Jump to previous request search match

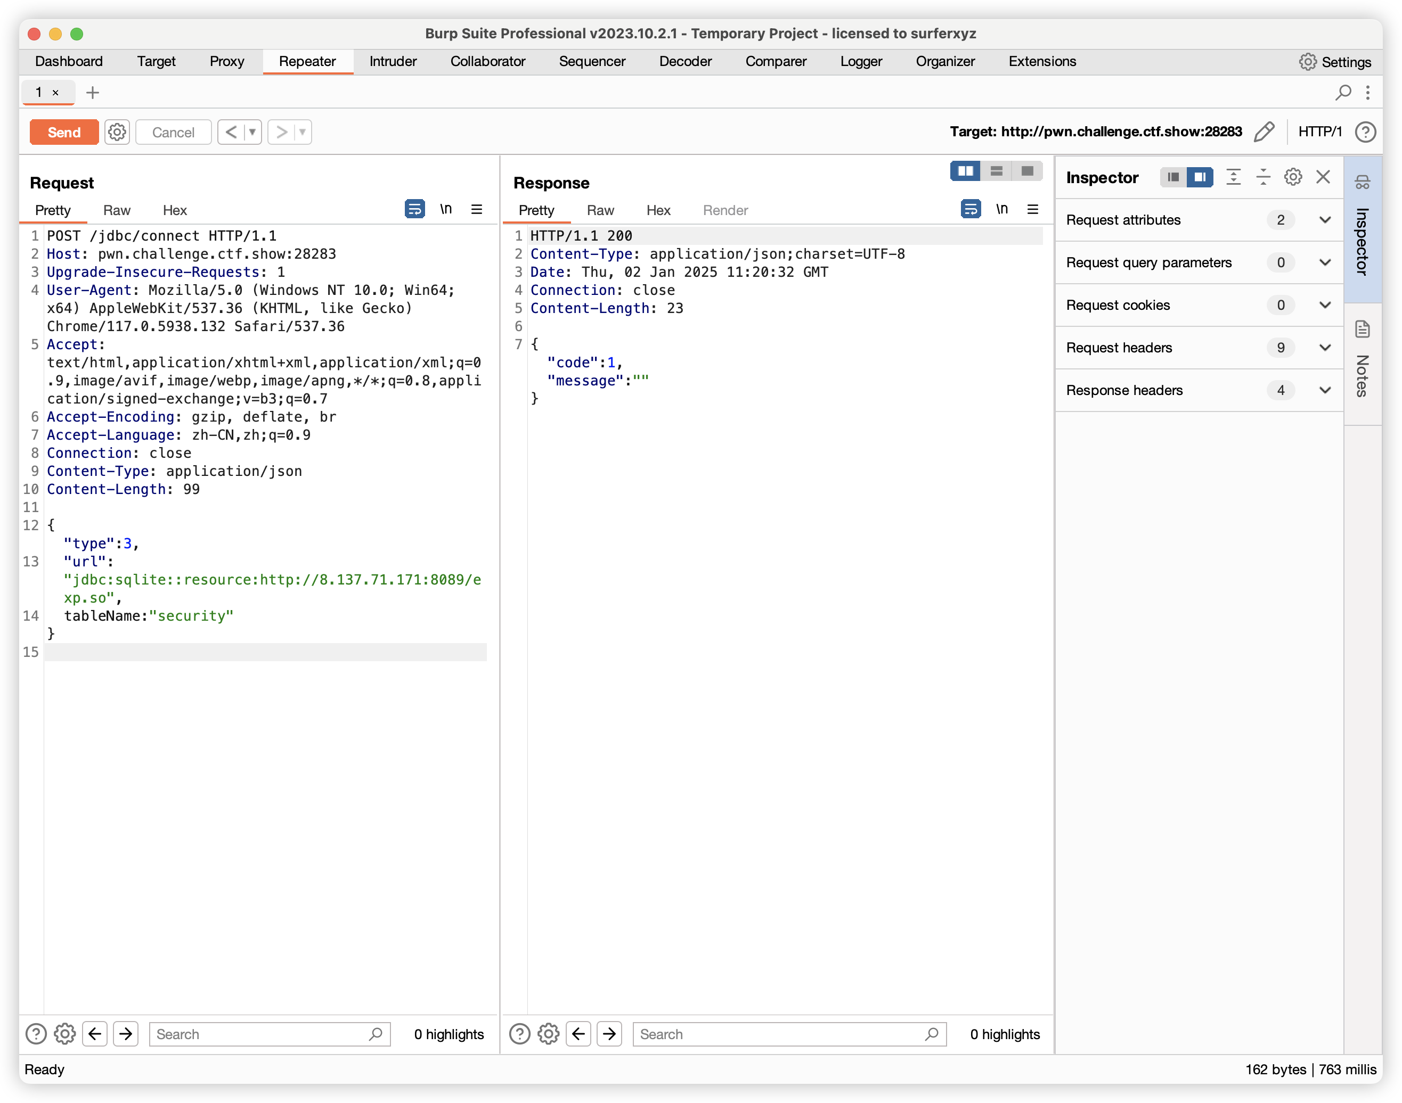click(95, 1034)
